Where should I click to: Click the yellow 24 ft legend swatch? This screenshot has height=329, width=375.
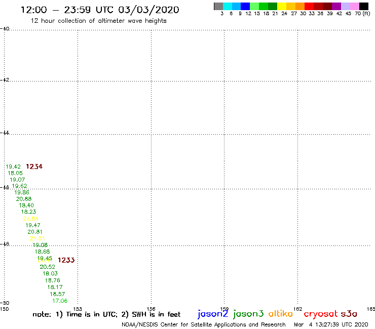282,6
